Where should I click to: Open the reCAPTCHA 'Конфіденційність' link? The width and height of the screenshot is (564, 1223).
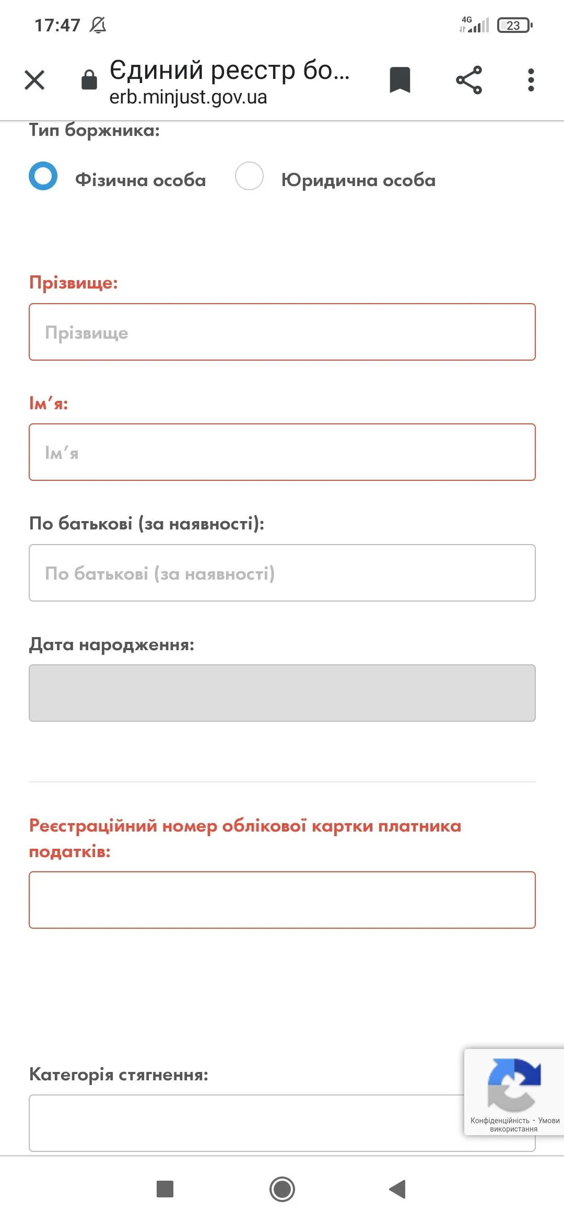[500, 1121]
